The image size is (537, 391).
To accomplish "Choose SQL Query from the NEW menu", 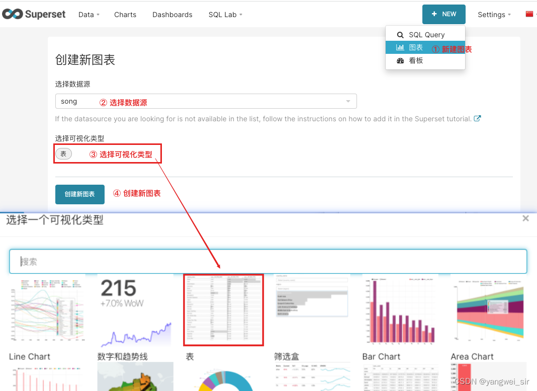I will [425, 35].
